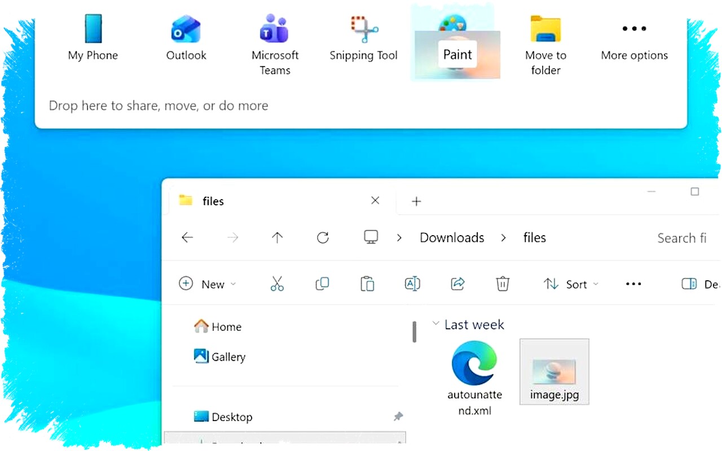
Task: Click the Rename toolbar icon
Action: (412, 284)
